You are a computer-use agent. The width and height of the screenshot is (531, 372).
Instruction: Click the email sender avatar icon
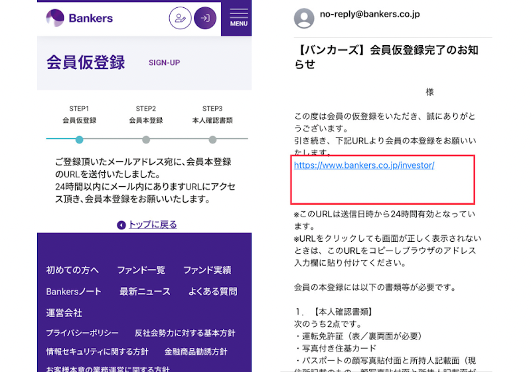click(304, 18)
